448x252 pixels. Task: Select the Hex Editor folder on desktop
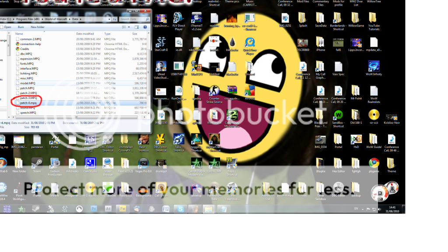(338, 165)
